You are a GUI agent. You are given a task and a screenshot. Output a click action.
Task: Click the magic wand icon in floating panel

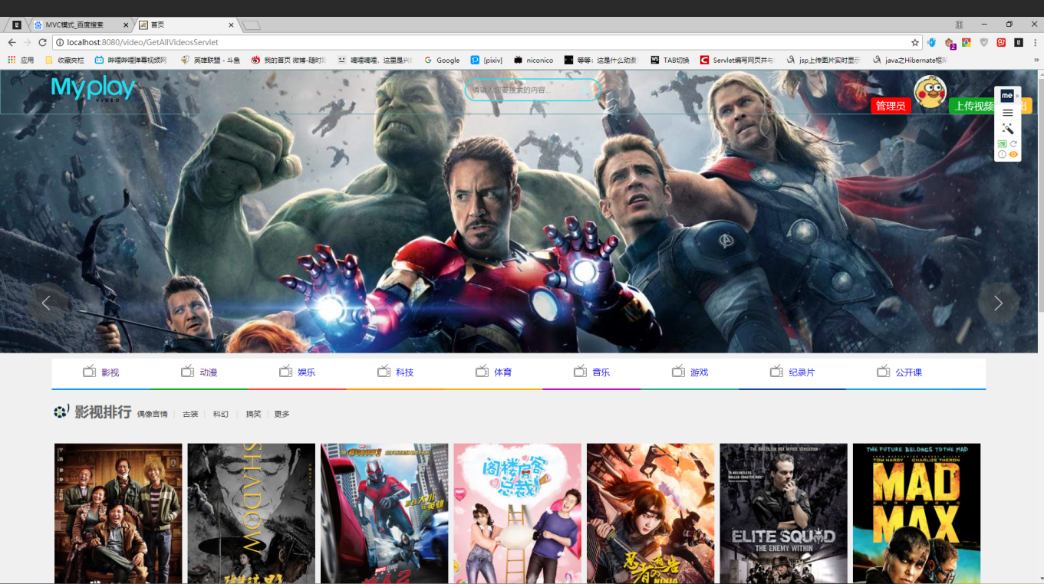(x=1008, y=129)
